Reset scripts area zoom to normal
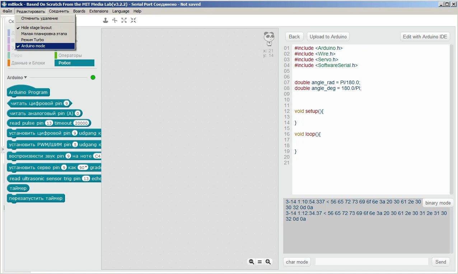The image size is (458, 274). [x=260, y=262]
